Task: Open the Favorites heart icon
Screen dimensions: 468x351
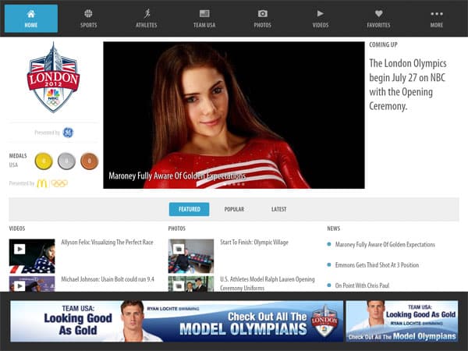Action: pyautogui.click(x=379, y=13)
